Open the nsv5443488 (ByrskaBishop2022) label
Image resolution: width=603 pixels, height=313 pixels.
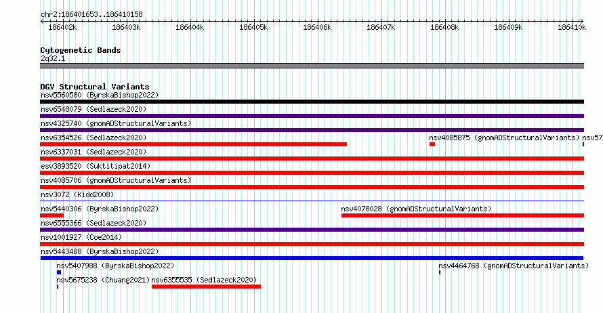[100, 251]
